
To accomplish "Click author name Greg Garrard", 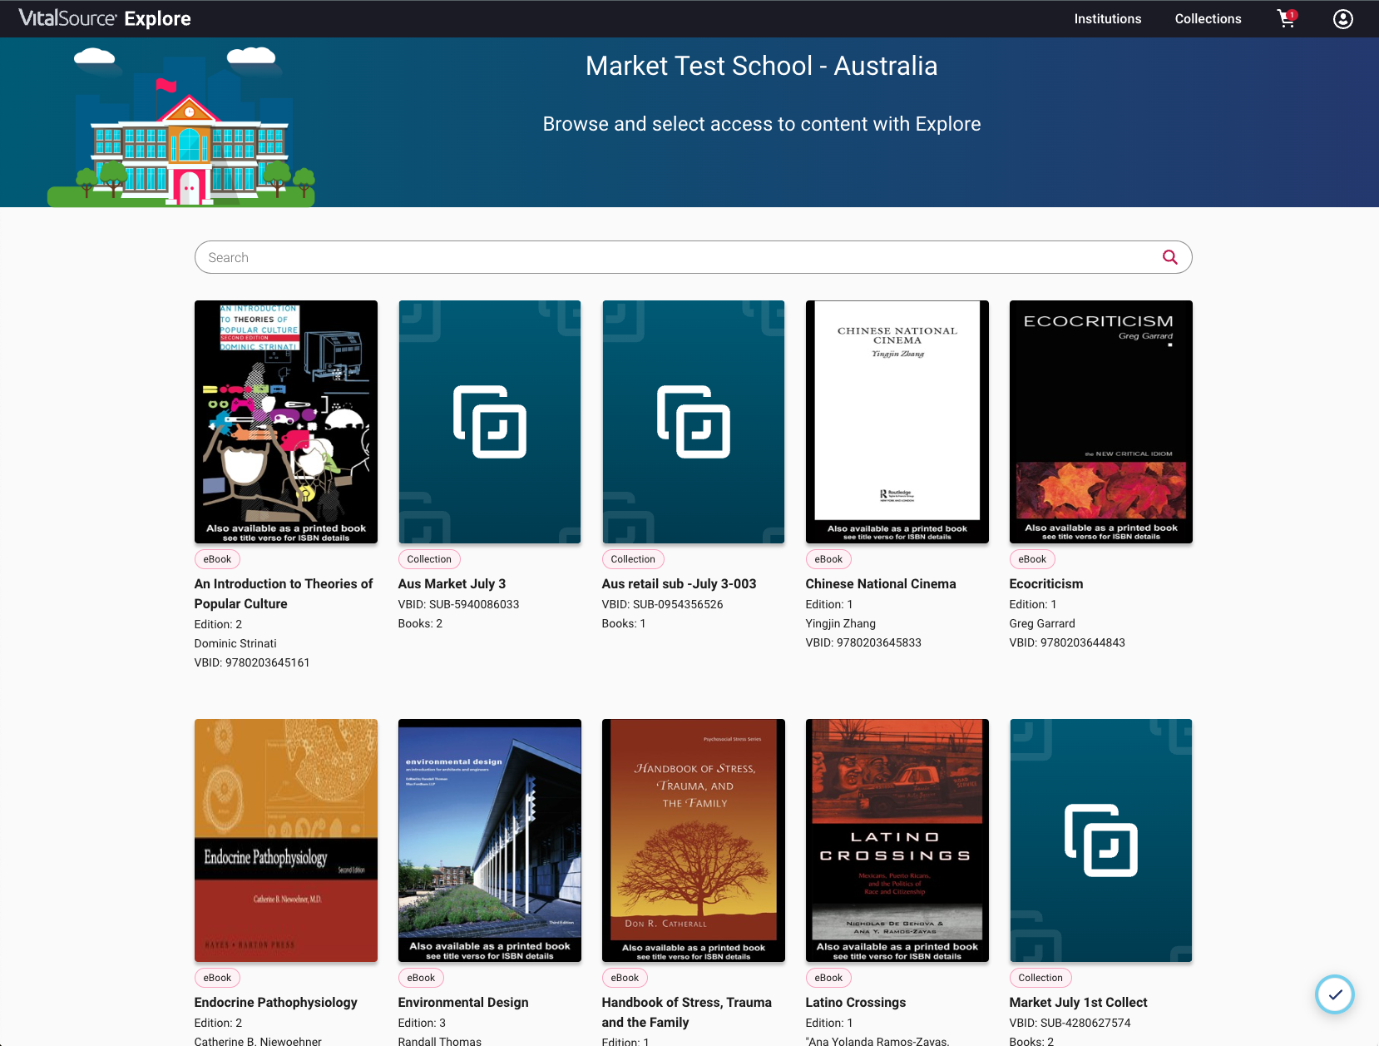I will coord(1042,623).
